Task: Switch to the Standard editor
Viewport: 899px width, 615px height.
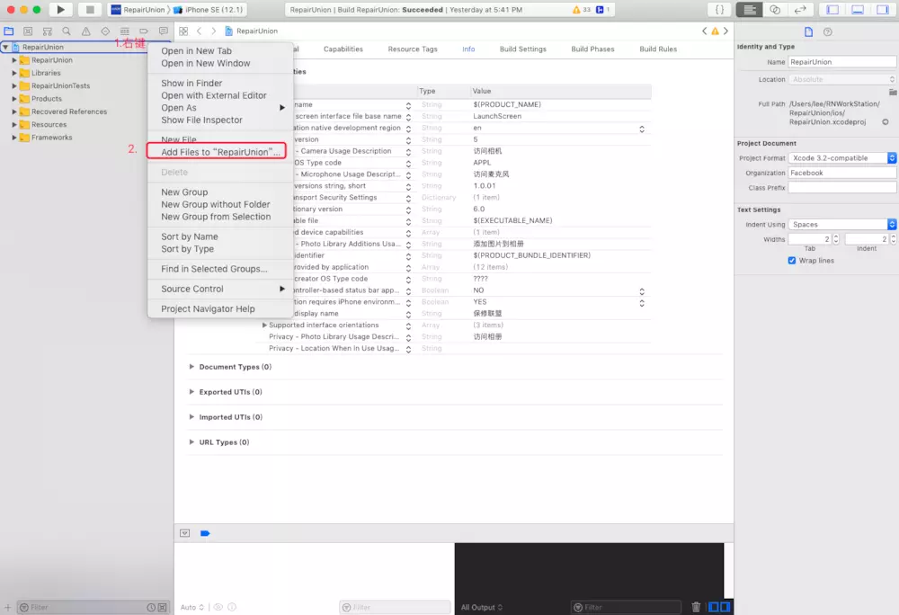Action: click(750, 9)
